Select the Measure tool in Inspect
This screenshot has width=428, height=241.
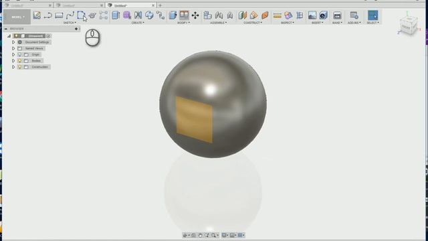pyautogui.click(x=278, y=15)
